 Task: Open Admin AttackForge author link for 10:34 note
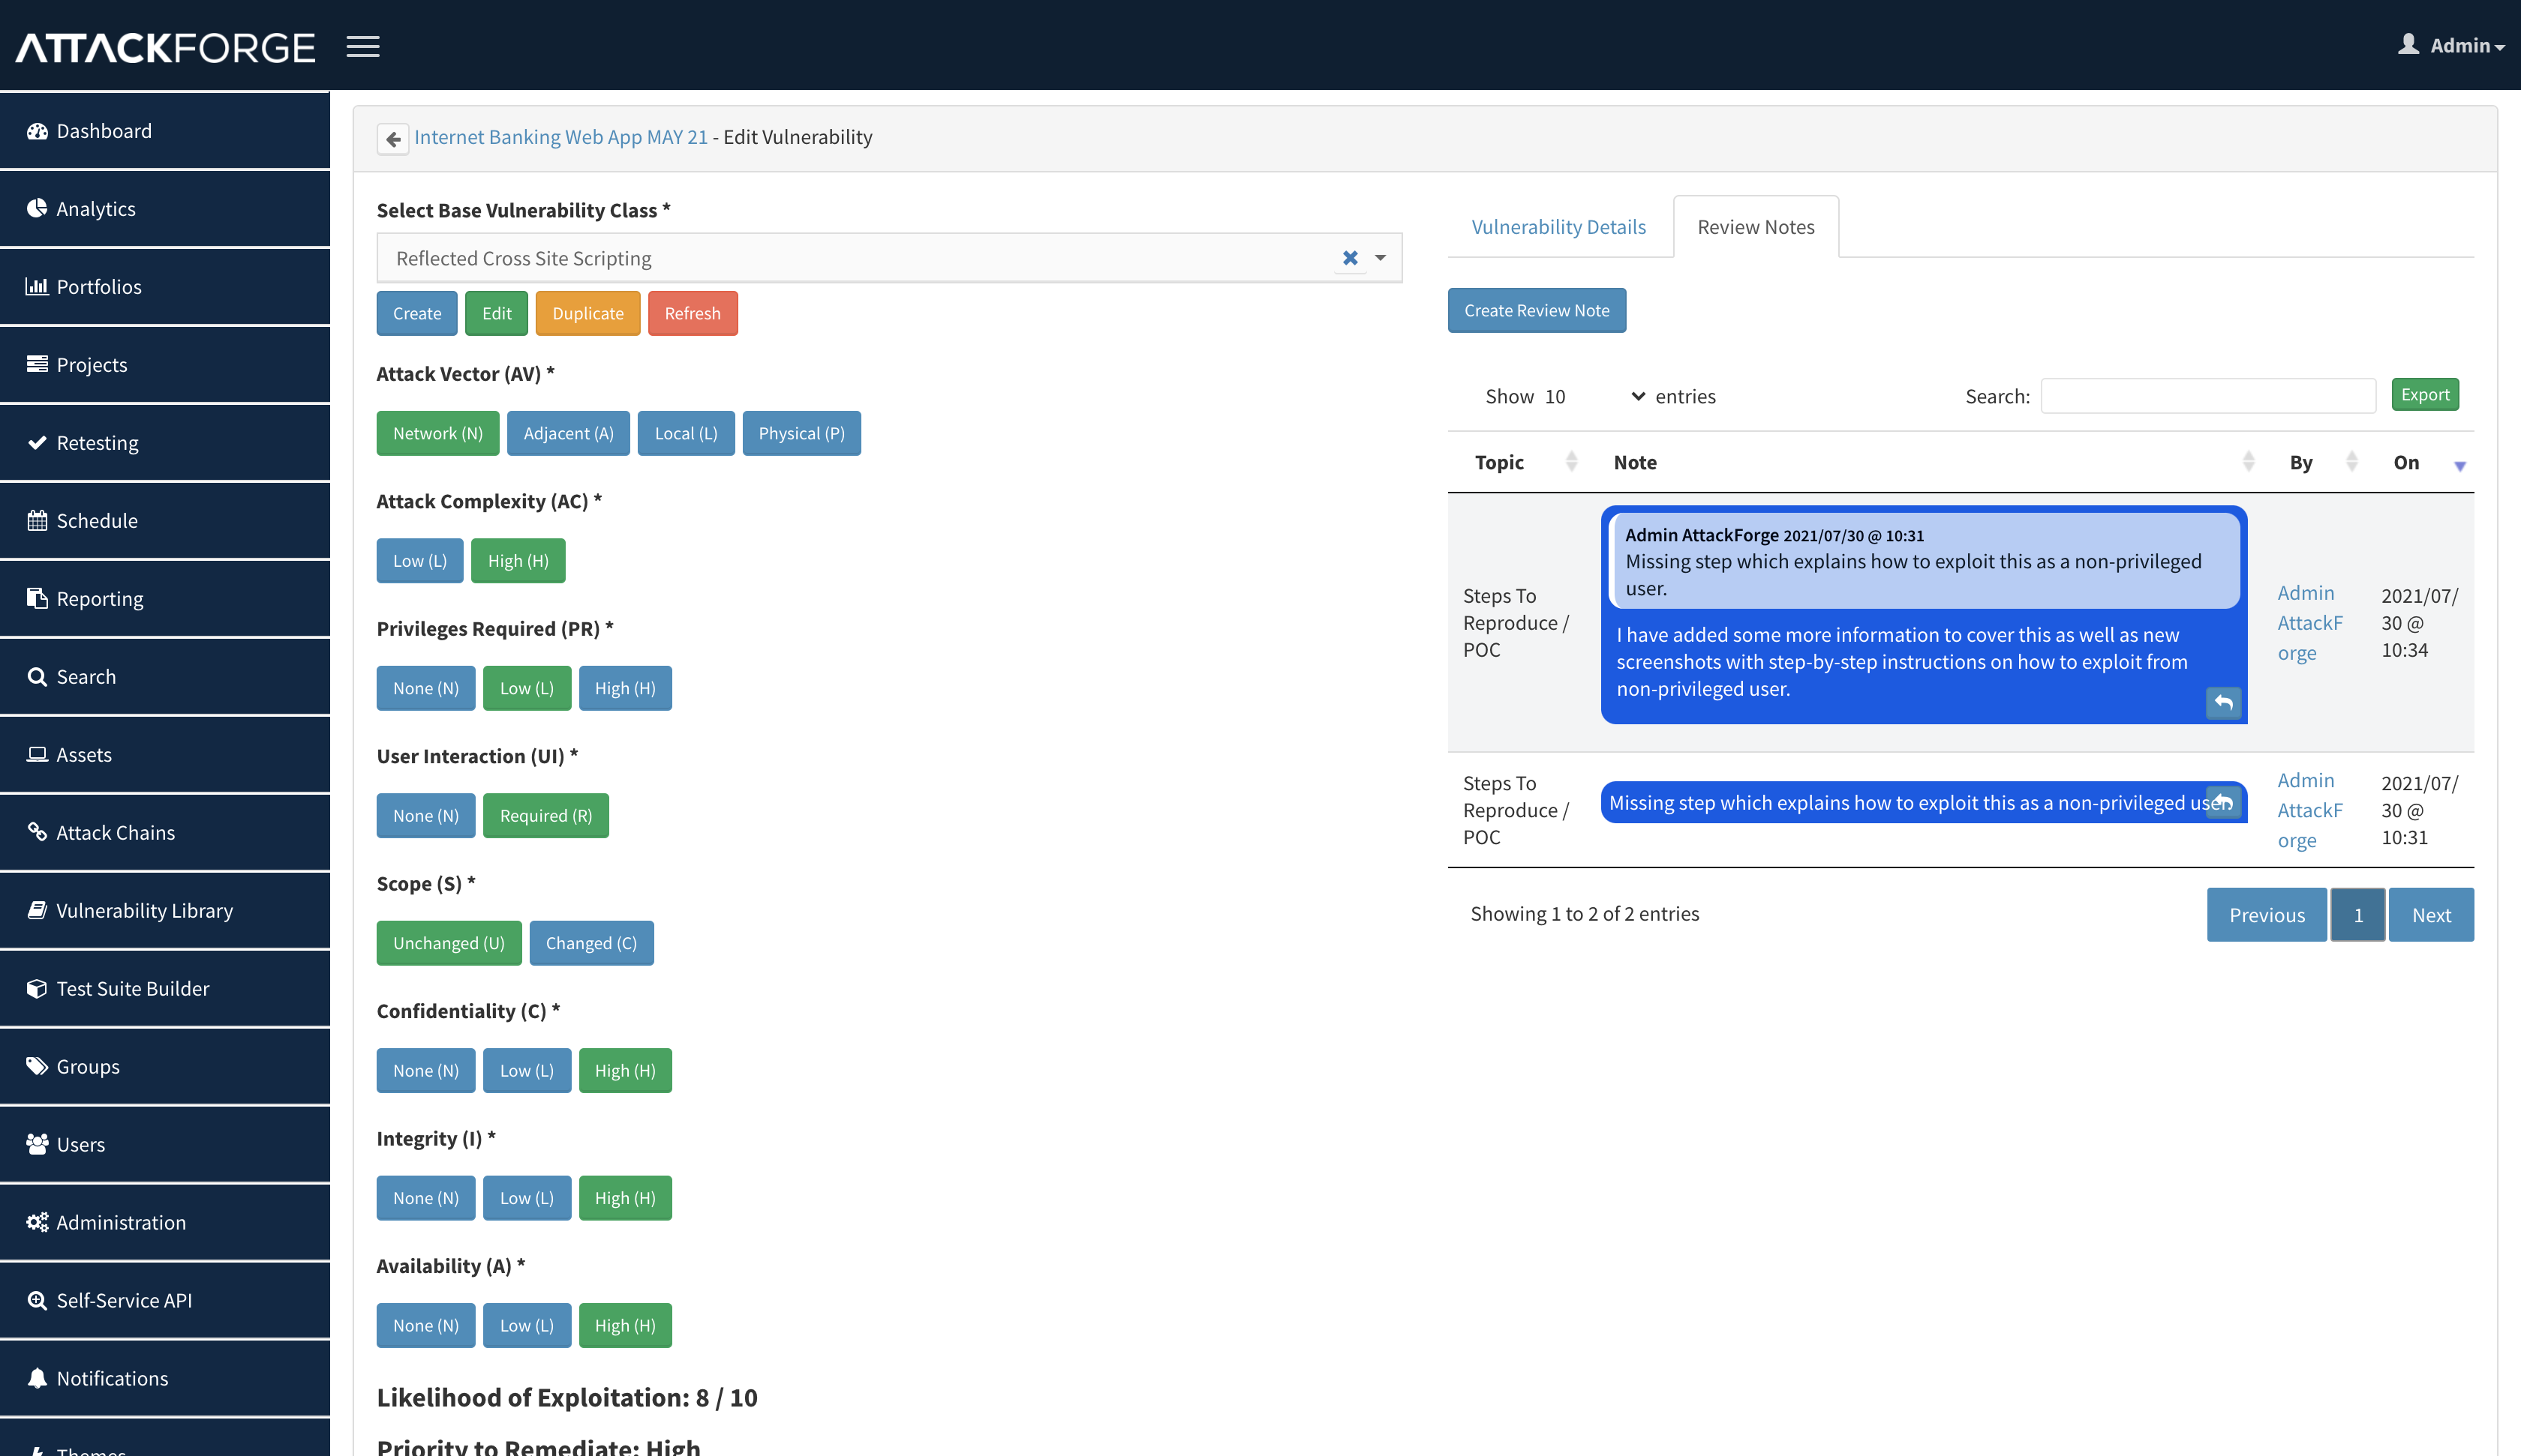tap(2309, 622)
